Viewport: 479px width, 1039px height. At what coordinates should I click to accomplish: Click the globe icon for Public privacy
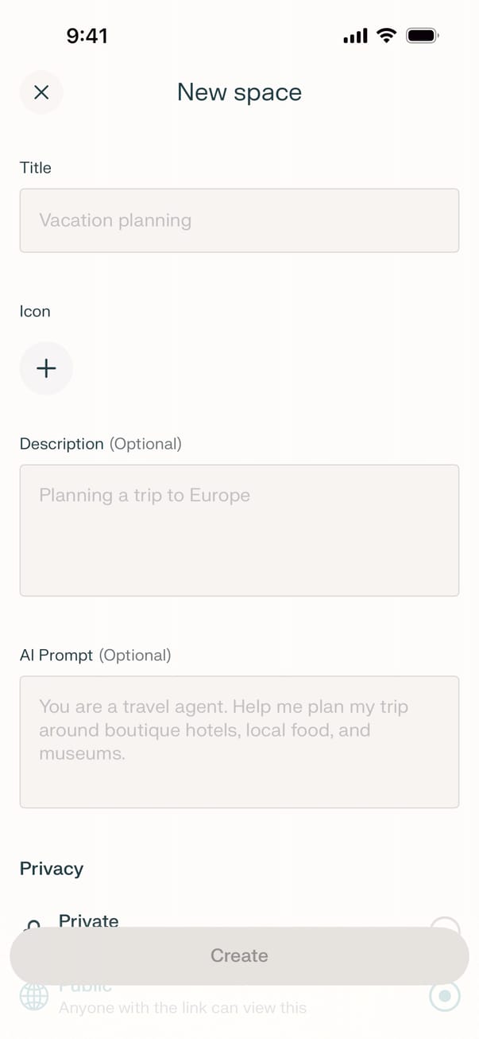point(33,998)
